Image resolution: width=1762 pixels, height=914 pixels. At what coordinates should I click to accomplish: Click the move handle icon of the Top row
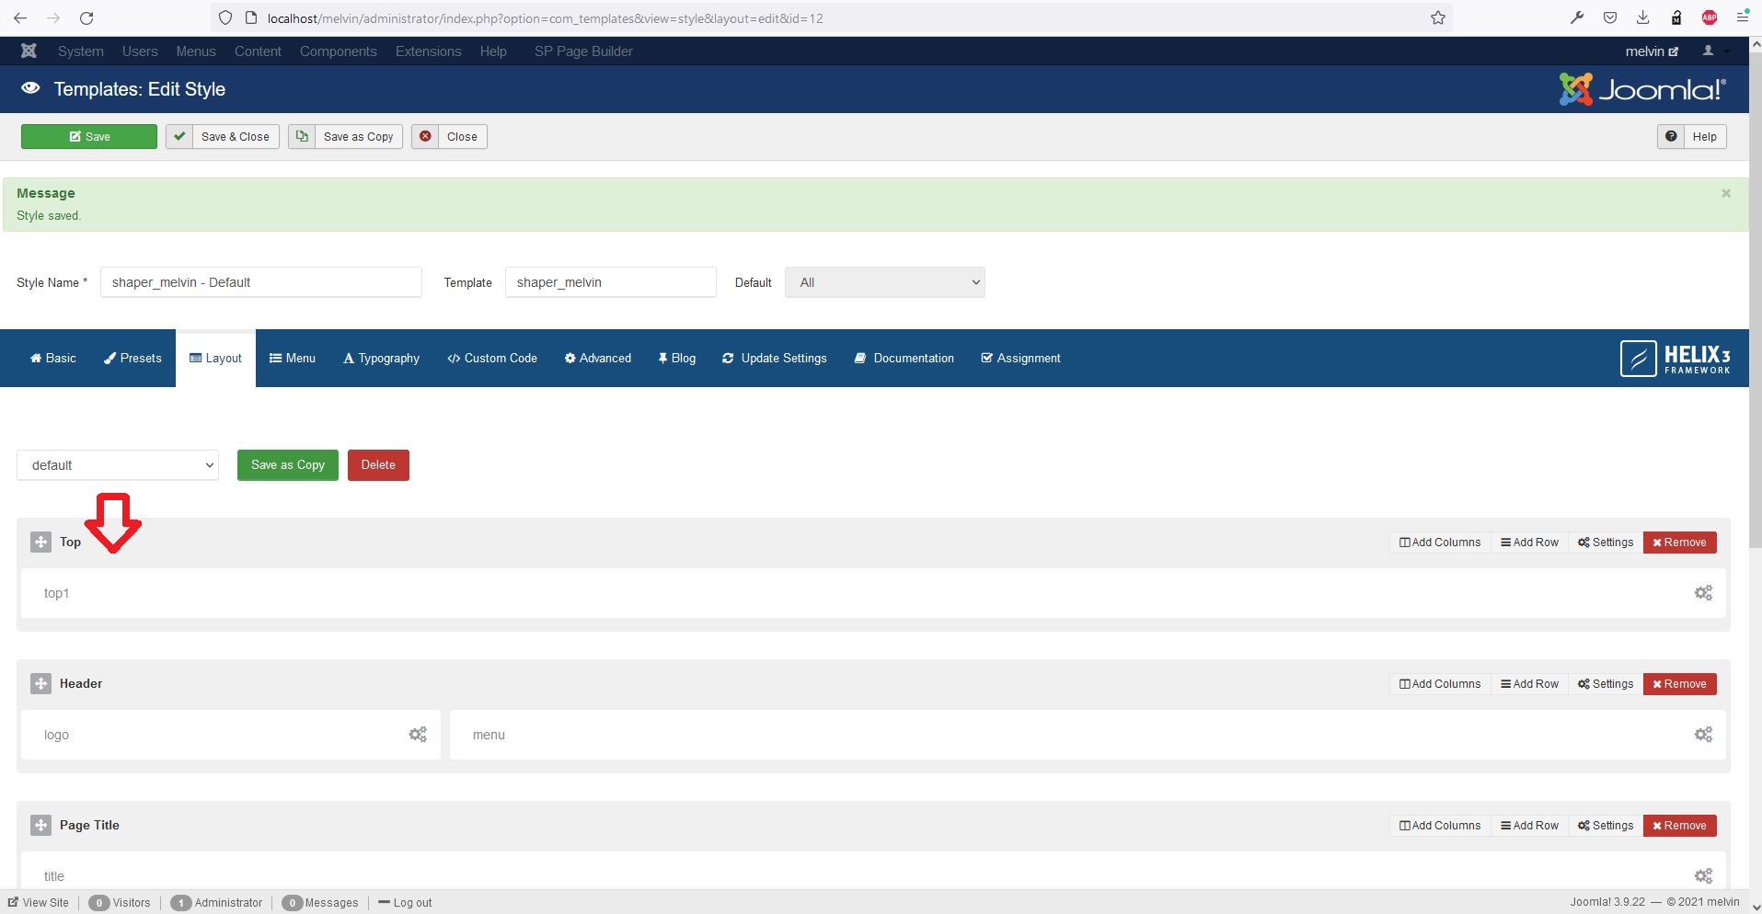40,543
